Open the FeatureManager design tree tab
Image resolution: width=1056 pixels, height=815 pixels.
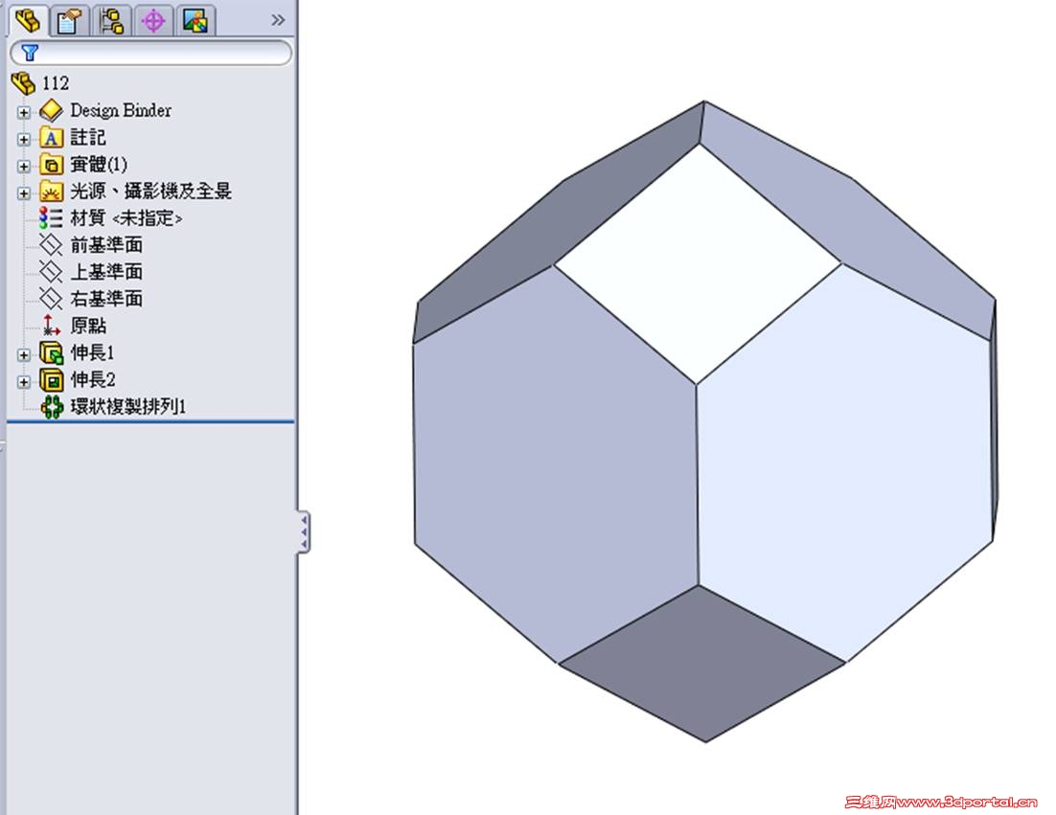point(28,20)
